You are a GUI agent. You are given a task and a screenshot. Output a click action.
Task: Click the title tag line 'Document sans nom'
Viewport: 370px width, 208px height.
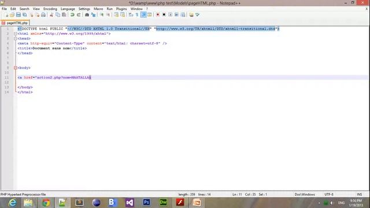[x=52, y=49]
